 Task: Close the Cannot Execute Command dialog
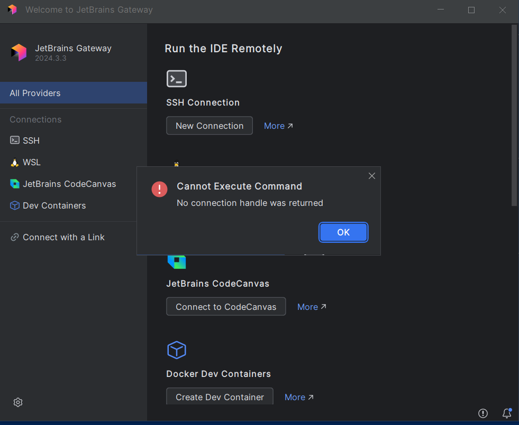pyautogui.click(x=372, y=176)
